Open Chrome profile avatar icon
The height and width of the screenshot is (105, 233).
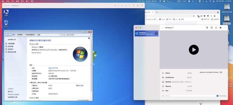215,16
